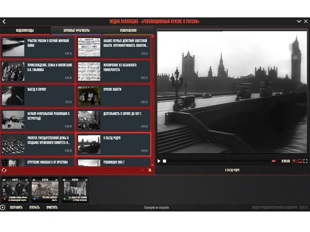The image size is (310, 232).
Task: Go back using the top-left arrow
Action: point(4,22)
